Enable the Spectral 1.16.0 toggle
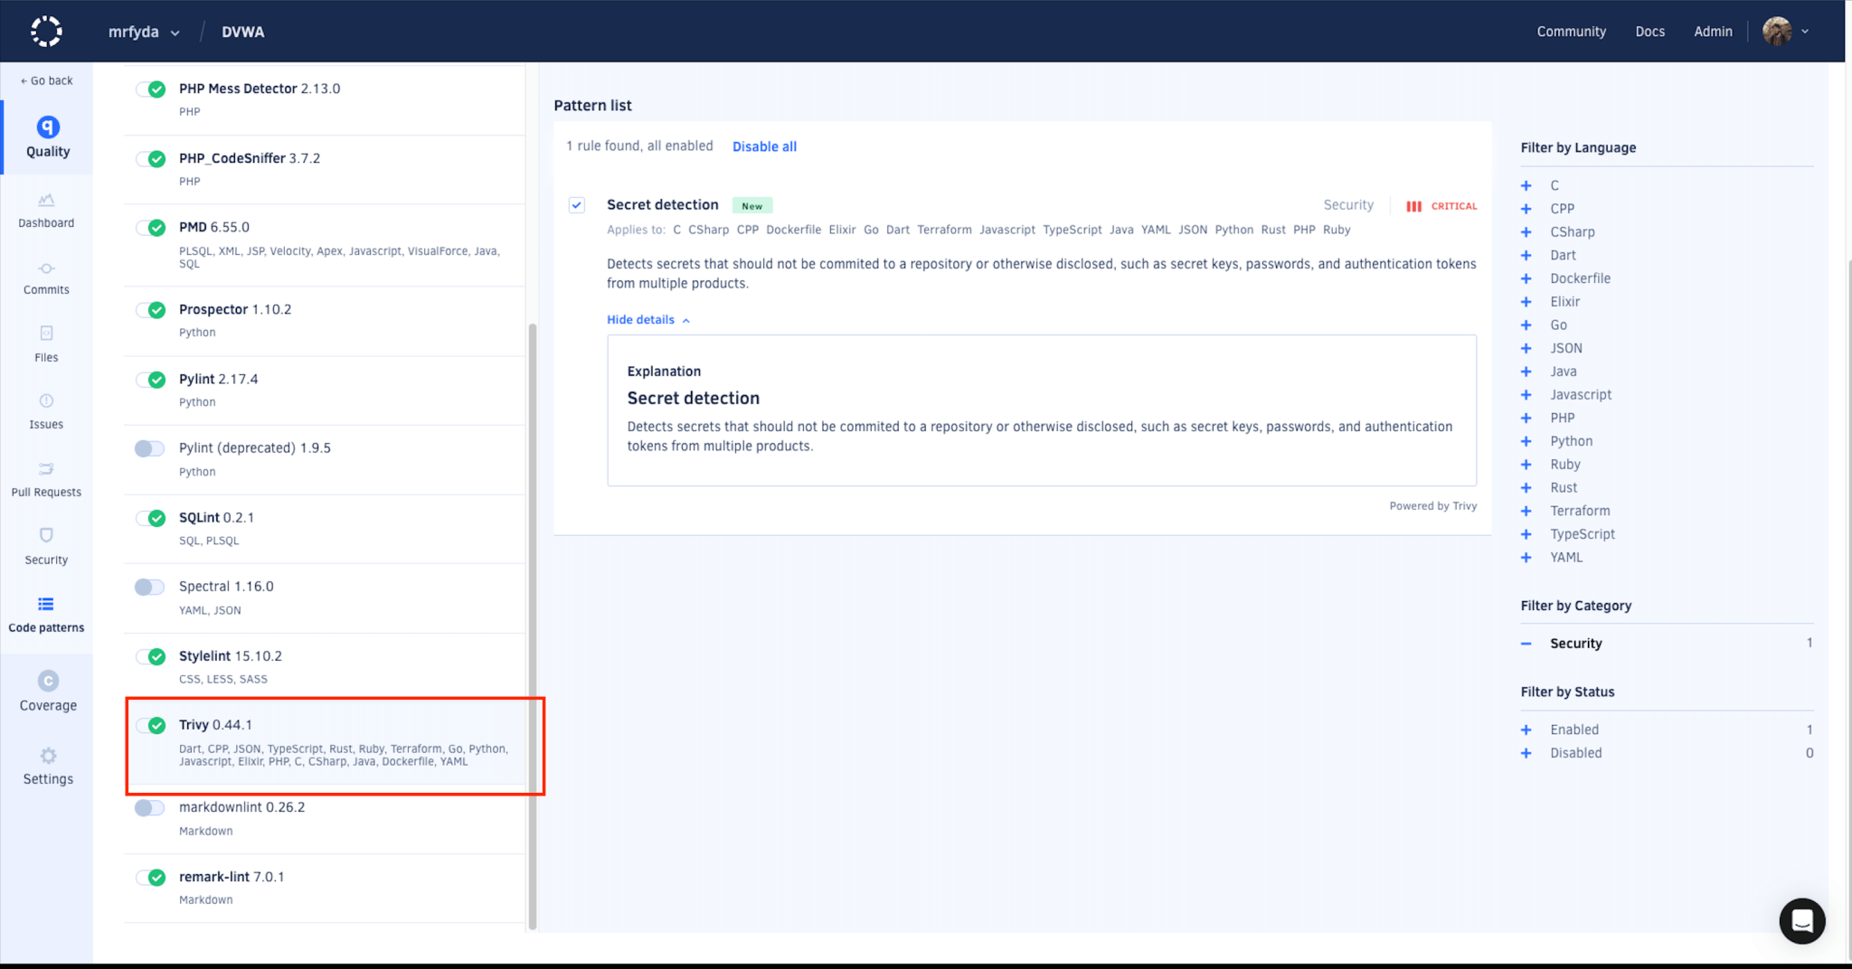The image size is (1852, 969). point(150,587)
